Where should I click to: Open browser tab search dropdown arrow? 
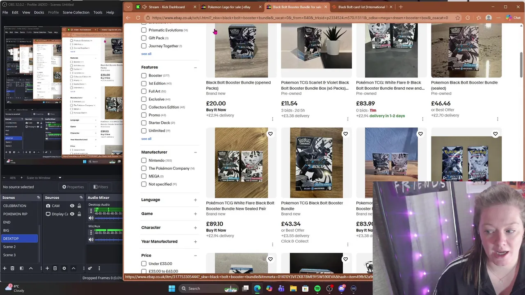click(128, 7)
